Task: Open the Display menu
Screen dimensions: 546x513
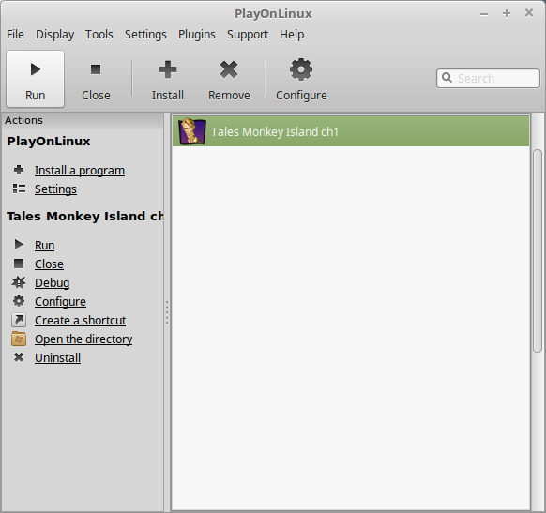Action: [55, 35]
